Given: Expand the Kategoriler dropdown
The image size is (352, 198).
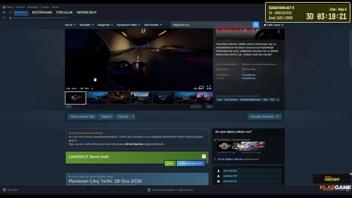Looking at the screenshot, I should 105,25.
